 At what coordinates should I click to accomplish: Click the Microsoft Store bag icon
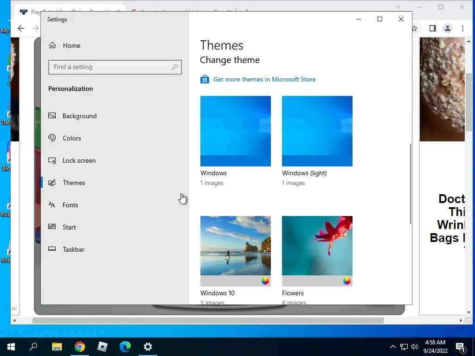point(205,79)
